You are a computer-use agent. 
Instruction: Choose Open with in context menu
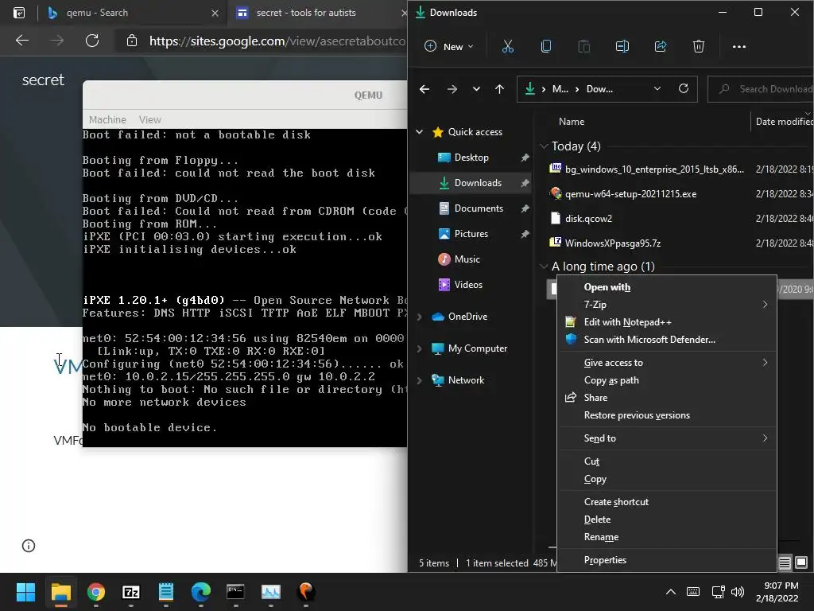click(x=667, y=287)
